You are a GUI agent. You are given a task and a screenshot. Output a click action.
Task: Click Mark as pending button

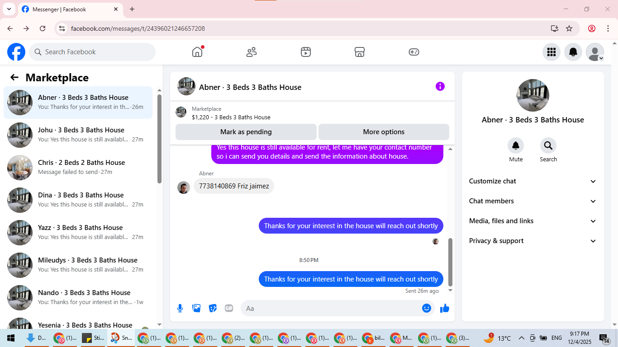(x=246, y=132)
